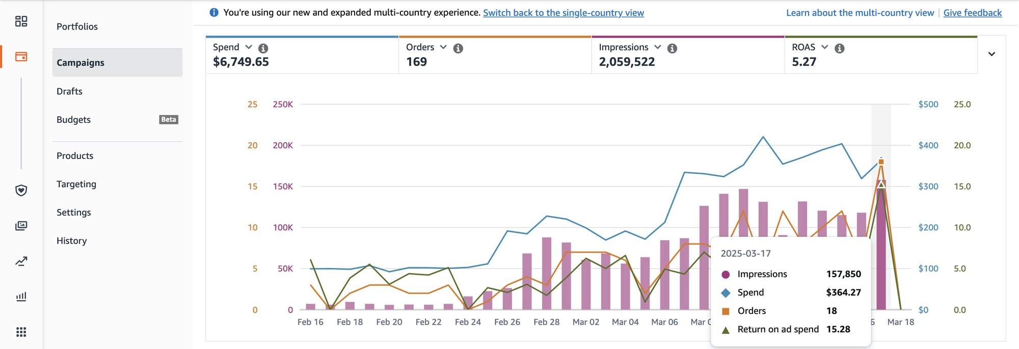Click the Mar 04 axis label
Image resolution: width=1019 pixels, height=349 pixels.
[625, 322]
